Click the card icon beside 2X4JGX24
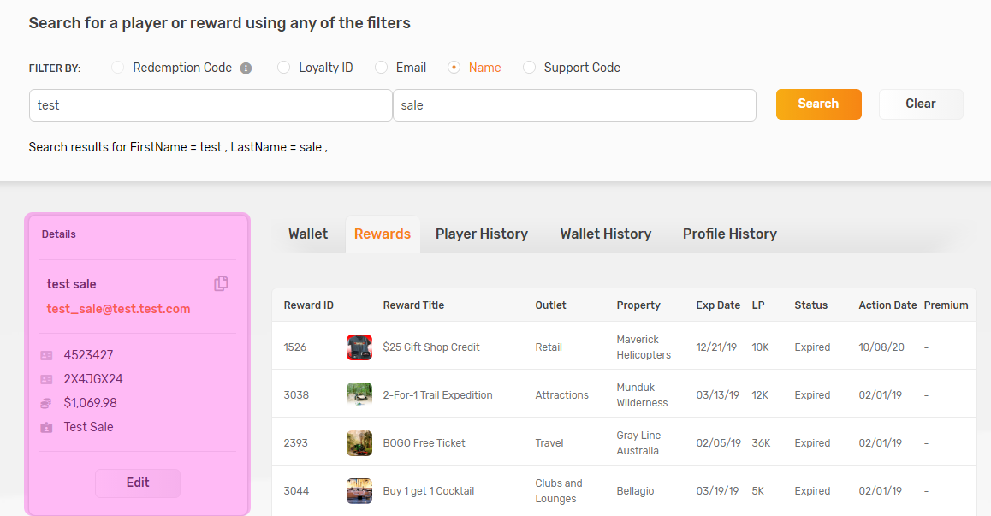This screenshot has height=516, width=991. pos(46,379)
